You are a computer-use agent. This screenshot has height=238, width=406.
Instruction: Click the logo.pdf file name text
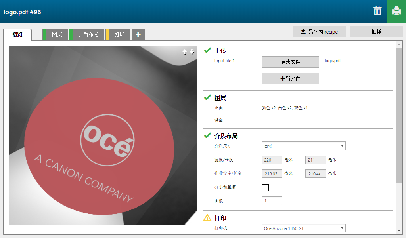[333, 61]
